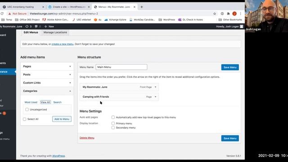This screenshot has width=288, height=162.
Task: Click the Josh Logan video thumbnail
Action: pyautogui.click(x=266, y=16)
